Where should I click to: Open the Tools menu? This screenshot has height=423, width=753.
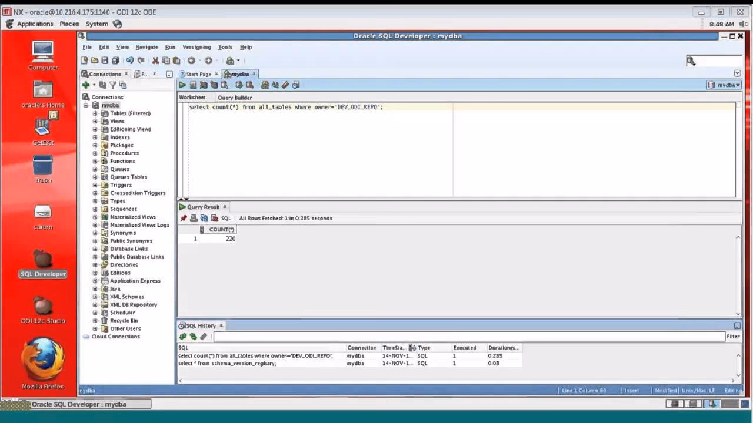pos(225,47)
